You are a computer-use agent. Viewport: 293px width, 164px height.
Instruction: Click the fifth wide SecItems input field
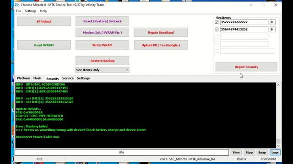point(247,51)
